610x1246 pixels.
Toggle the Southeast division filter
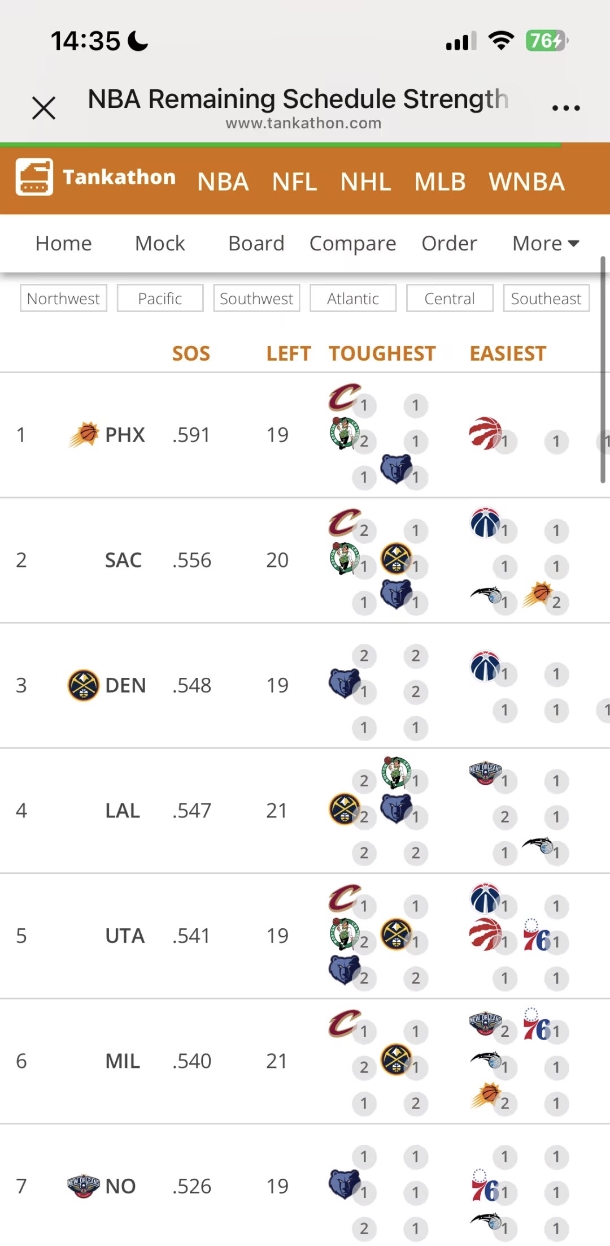pyautogui.click(x=546, y=298)
